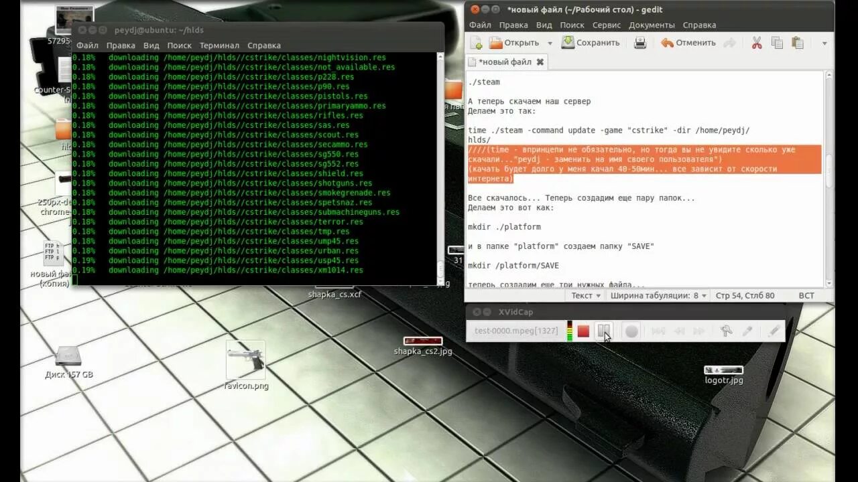
Task: Open the Сервис menu in gedit
Action: click(606, 25)
